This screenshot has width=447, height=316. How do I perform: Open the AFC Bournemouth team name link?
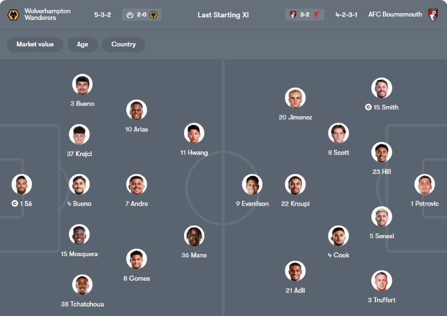point(395,15)
